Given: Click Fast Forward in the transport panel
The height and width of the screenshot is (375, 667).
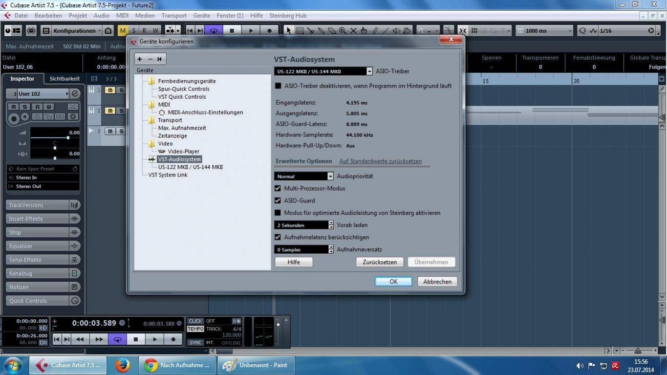Looking at the screenshot, I should (x=99, y=339).
